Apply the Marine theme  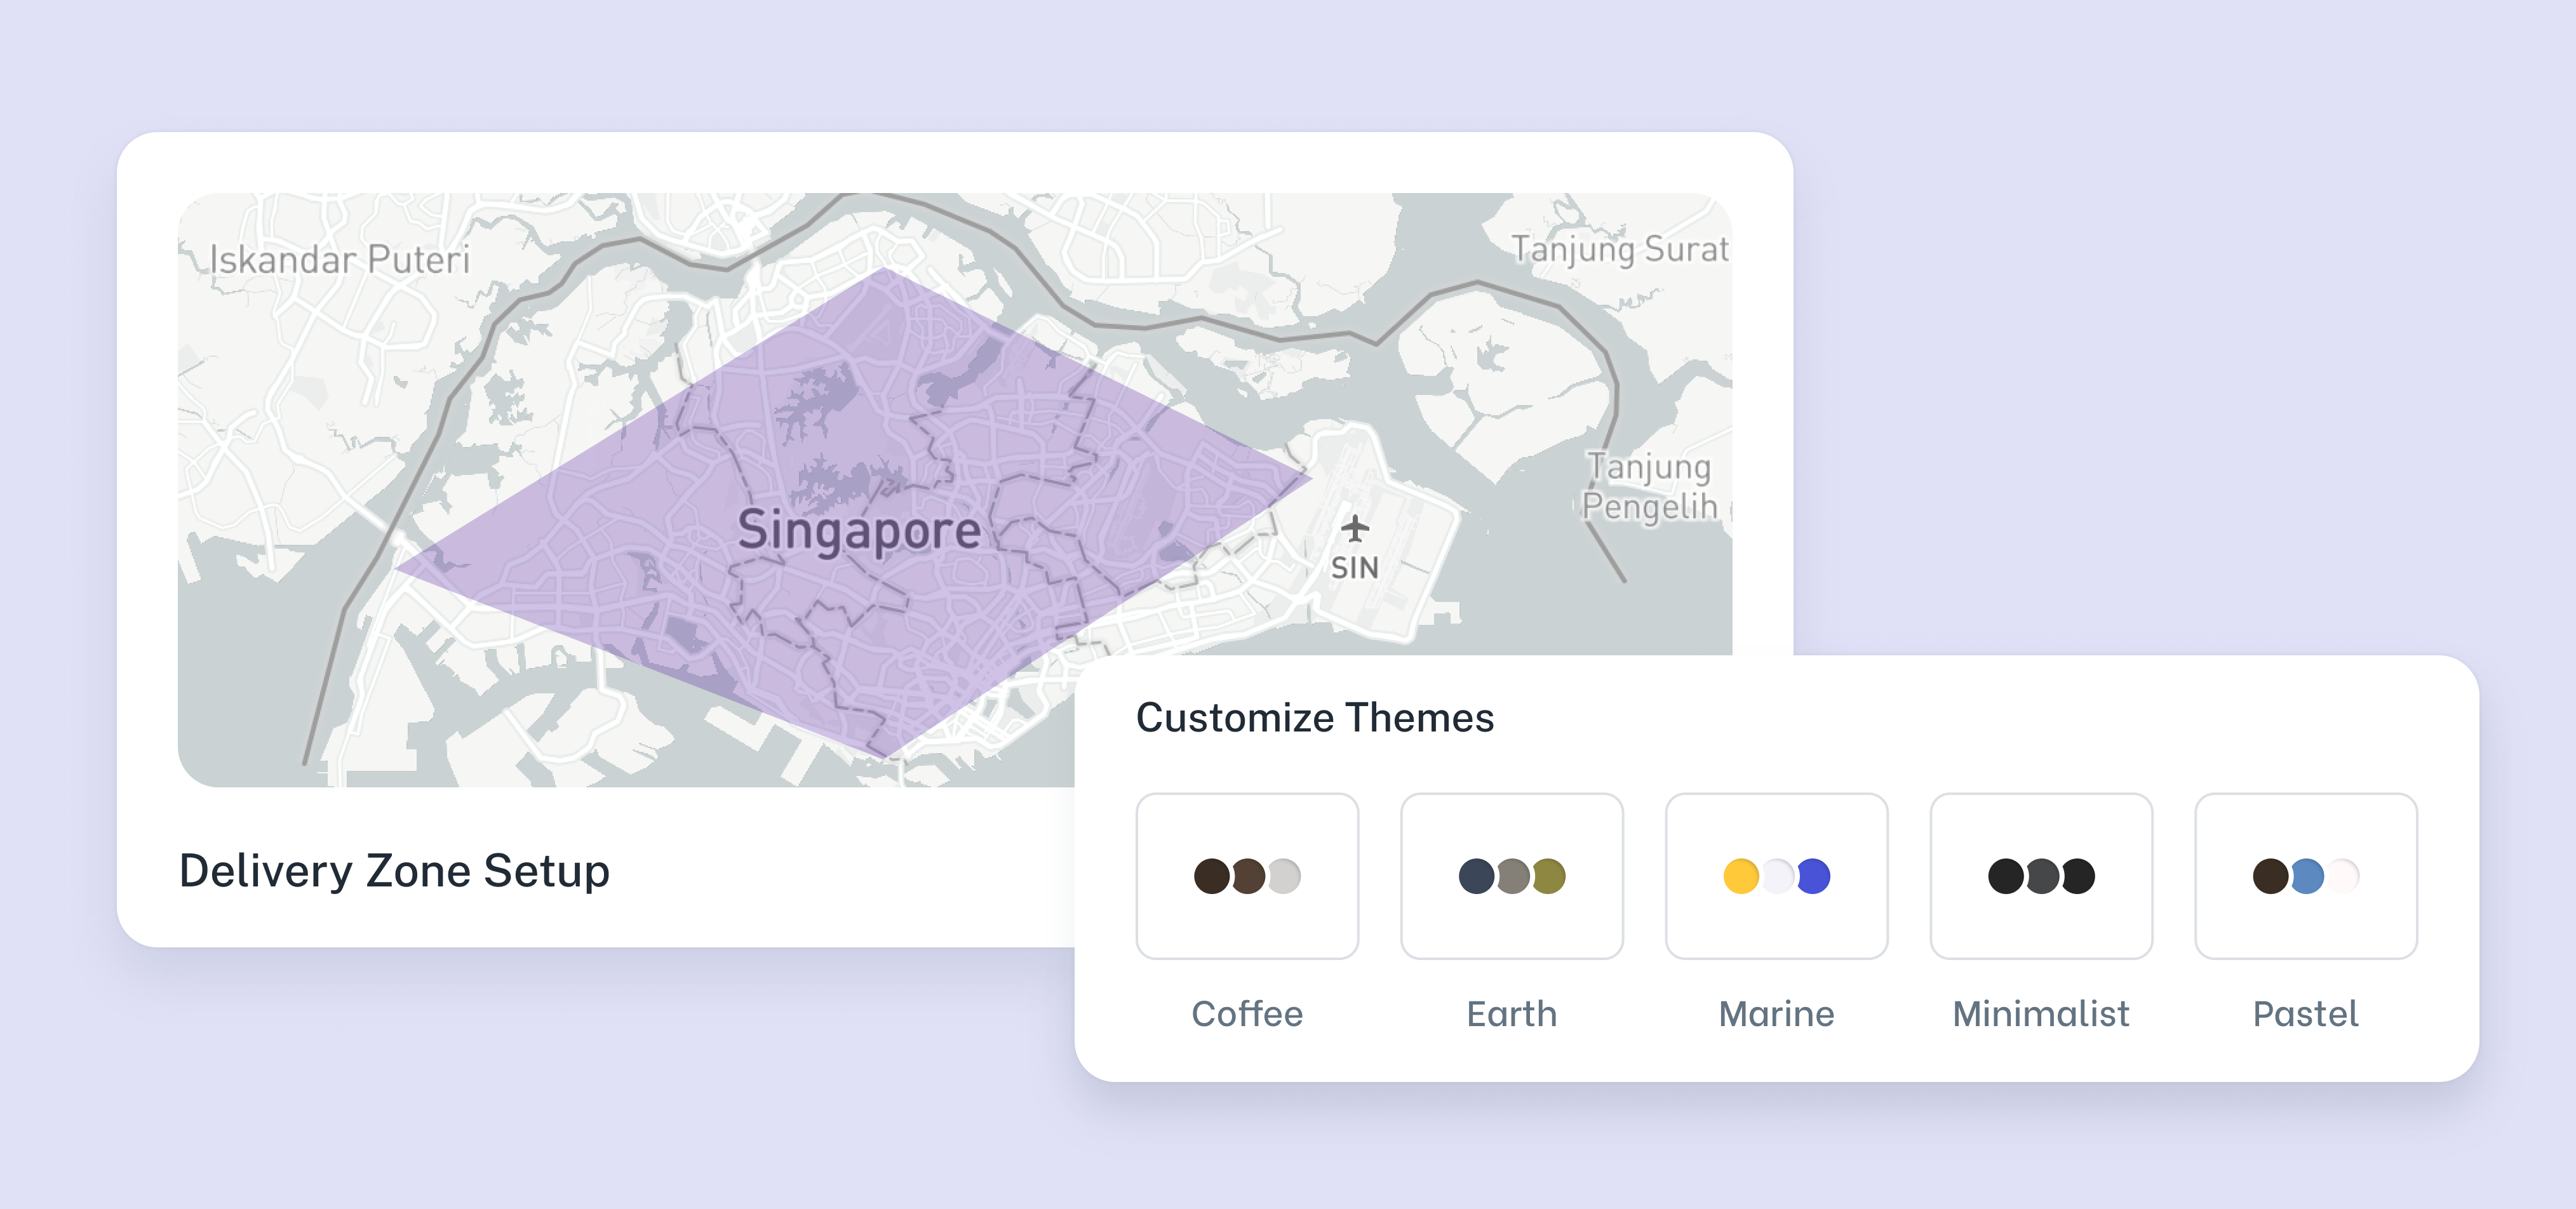point(1776,877)
